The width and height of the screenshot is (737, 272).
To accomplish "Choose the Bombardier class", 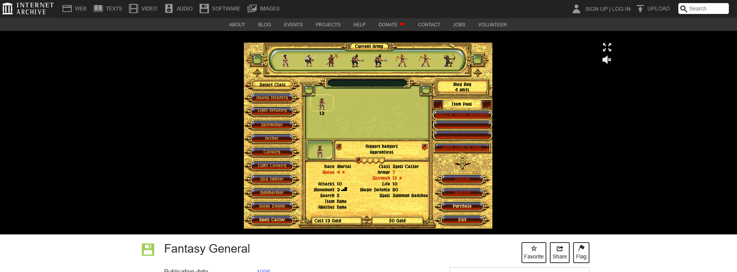I will [272, 193].
